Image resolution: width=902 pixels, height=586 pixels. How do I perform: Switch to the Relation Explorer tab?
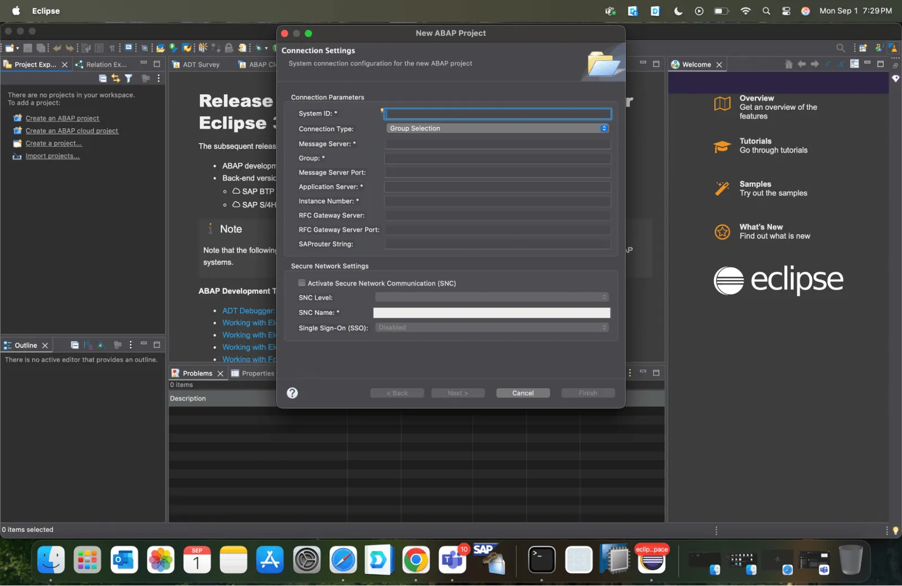tap(102, 64)
